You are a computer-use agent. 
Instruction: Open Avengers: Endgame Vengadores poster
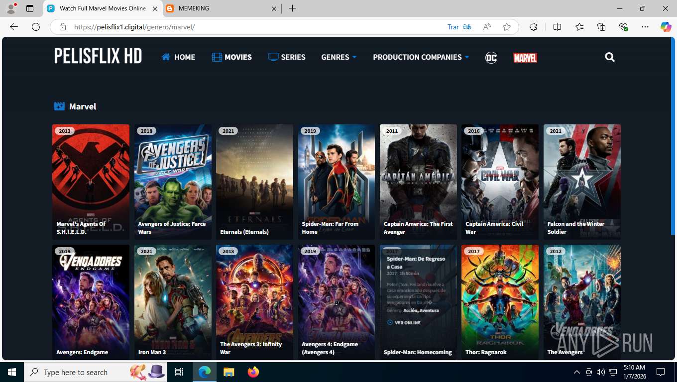pyautogui.click(x=91, y=302)
